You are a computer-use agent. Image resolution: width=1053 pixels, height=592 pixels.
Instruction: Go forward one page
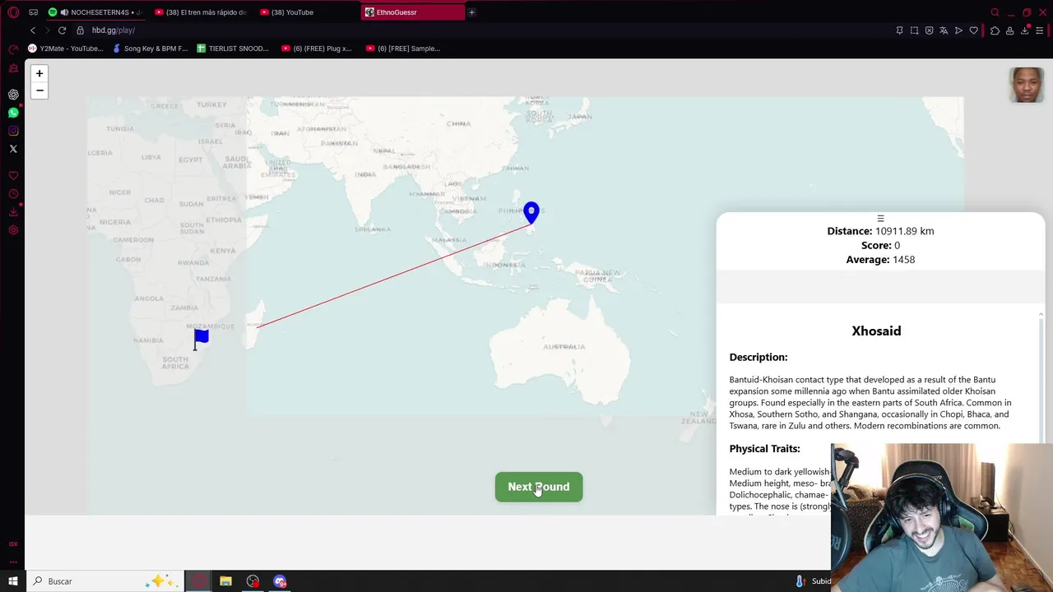[47, 30]
